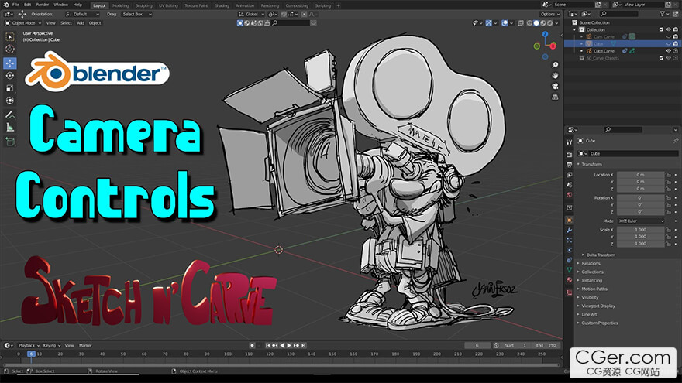Toggle Location X lock icon

(668, 175)
